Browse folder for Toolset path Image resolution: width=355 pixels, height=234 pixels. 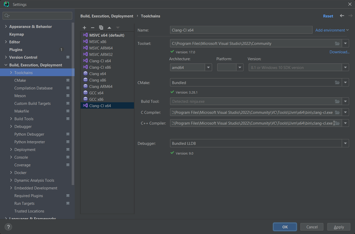click(337, 44)
